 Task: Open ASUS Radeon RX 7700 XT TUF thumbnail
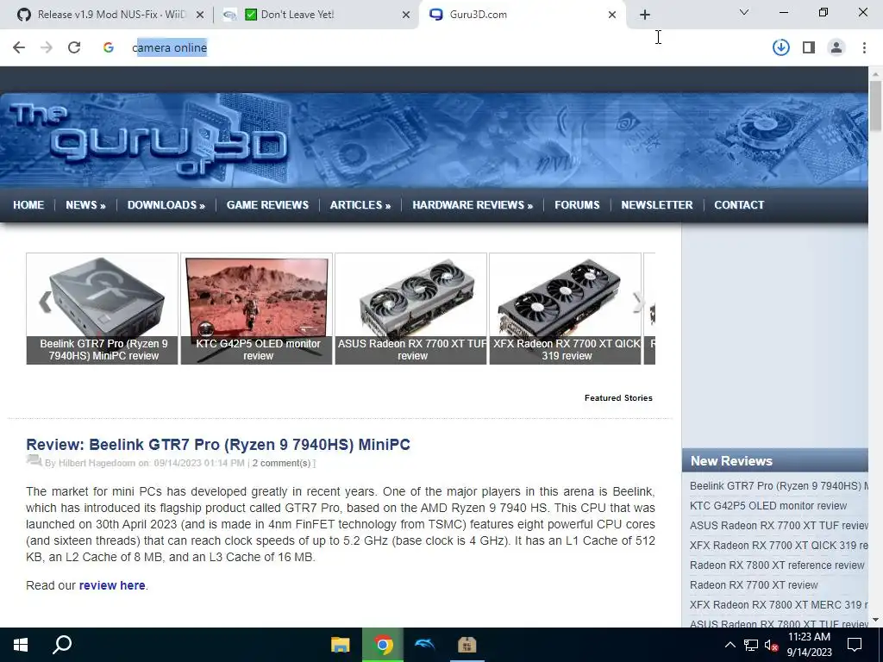[410, 309]
